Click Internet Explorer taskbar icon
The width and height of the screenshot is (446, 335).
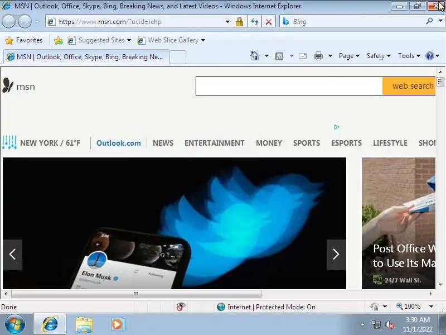click(x=50, y=324)
